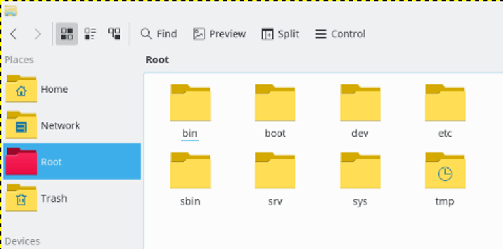Select the sys folder icon

point(360,171)
